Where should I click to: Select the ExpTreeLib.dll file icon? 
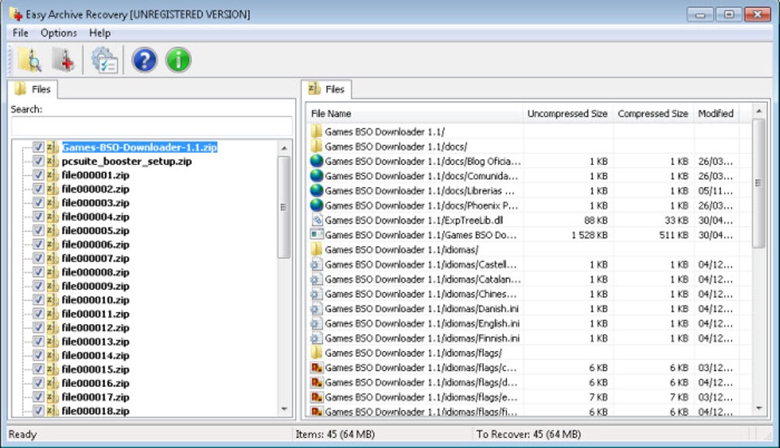(316, 222)
